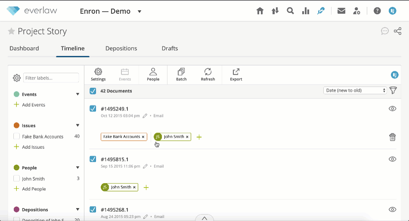Open the People toolbar button
This screenshot has height=221, width=409.
point(153,75)
